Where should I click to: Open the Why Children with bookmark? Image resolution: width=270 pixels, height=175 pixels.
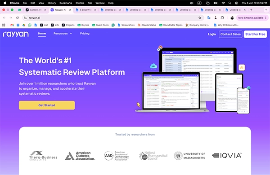coord(226,25)
